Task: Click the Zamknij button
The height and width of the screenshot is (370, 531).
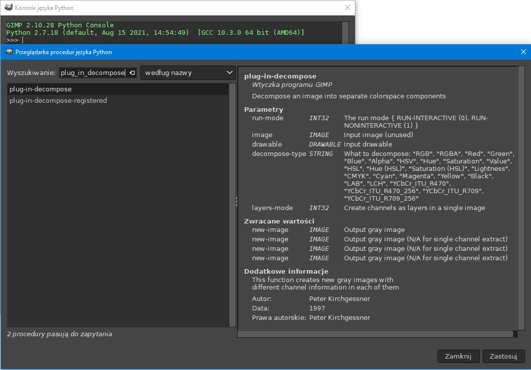Action: click(458, 356)
